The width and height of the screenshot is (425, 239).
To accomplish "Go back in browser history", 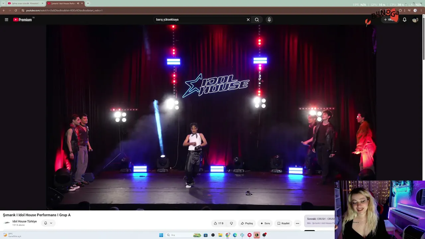I will point(4,10).
